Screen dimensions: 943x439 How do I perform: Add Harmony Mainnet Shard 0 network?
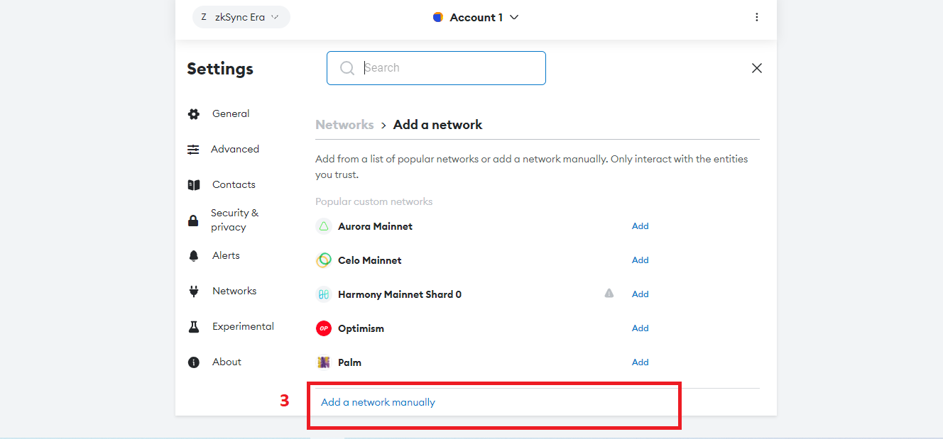[641, 294]
